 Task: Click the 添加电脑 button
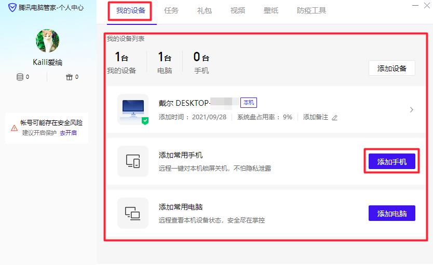(392, 213)
